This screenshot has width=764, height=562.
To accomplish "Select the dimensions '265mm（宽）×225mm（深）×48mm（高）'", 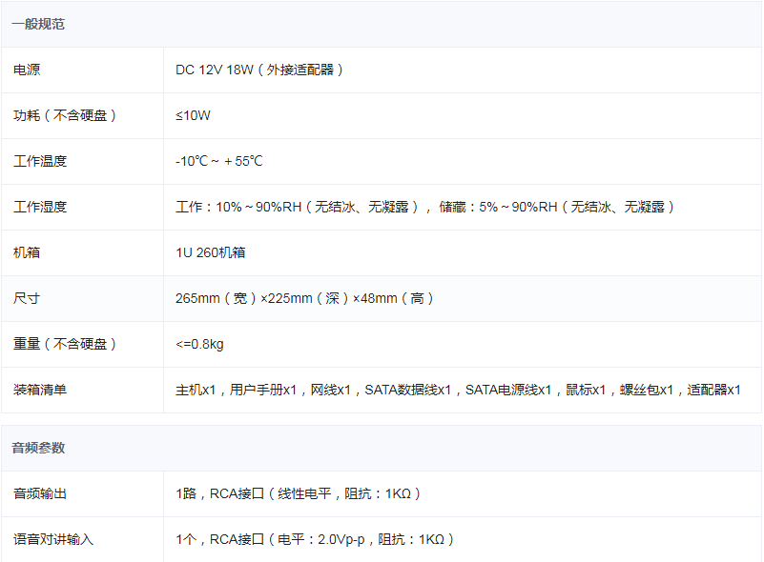I will 304,299.
